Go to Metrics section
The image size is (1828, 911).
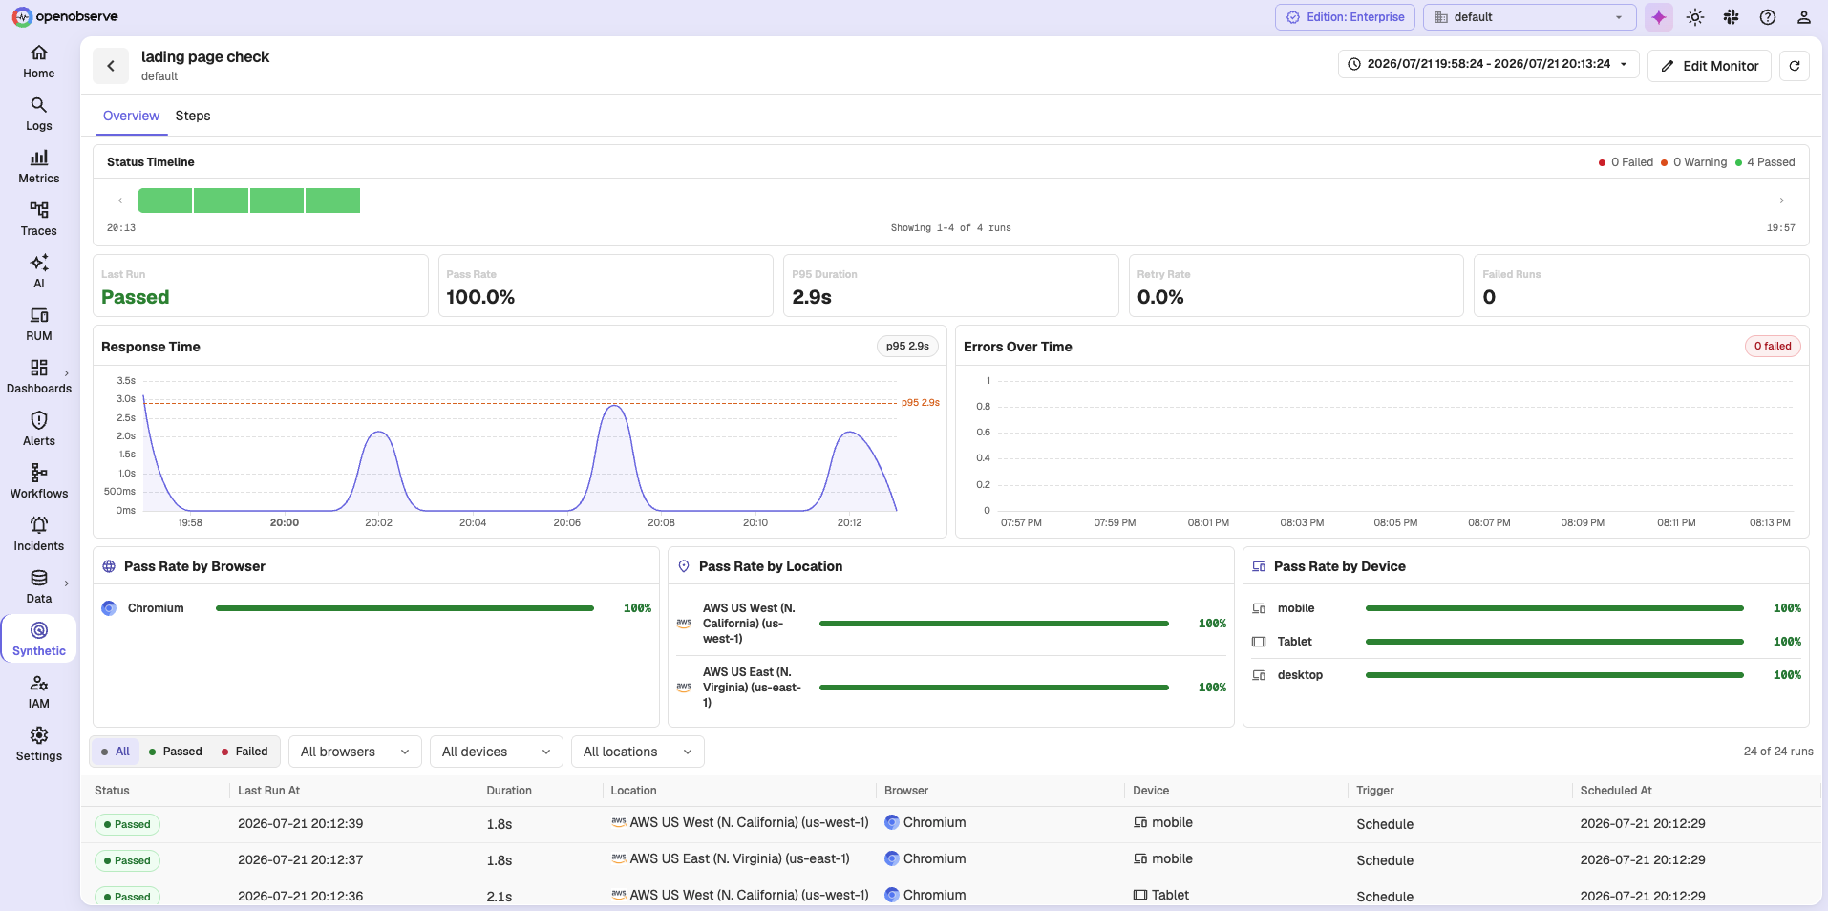(39, 166)
